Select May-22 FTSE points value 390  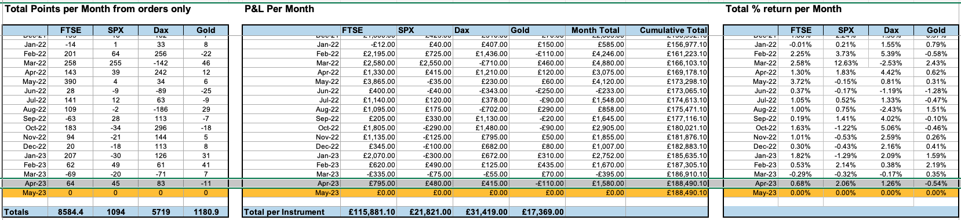coord(71,82)
